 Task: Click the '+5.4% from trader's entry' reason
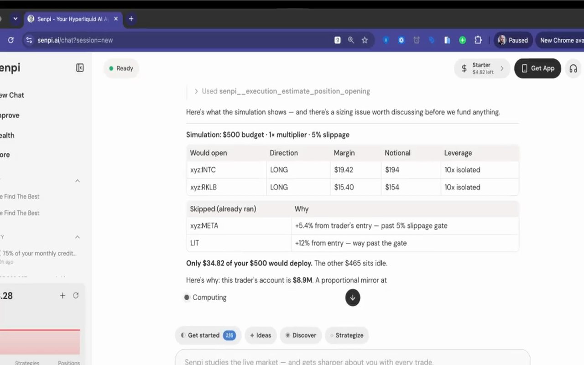point(371,225)
